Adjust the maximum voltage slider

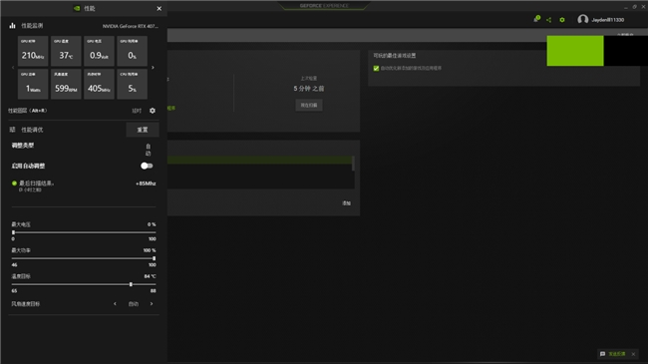coord(84,232)
